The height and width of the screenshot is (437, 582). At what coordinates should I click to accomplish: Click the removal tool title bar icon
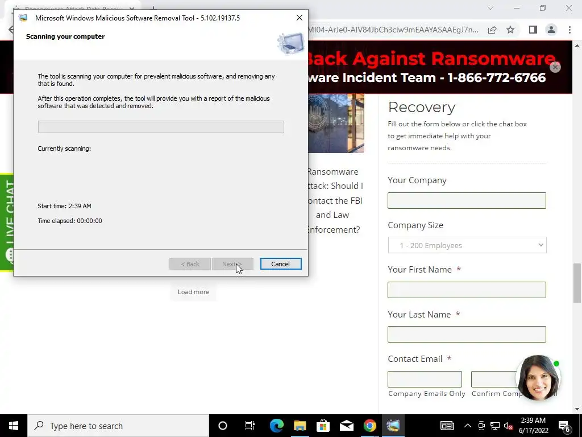[23, 18]
